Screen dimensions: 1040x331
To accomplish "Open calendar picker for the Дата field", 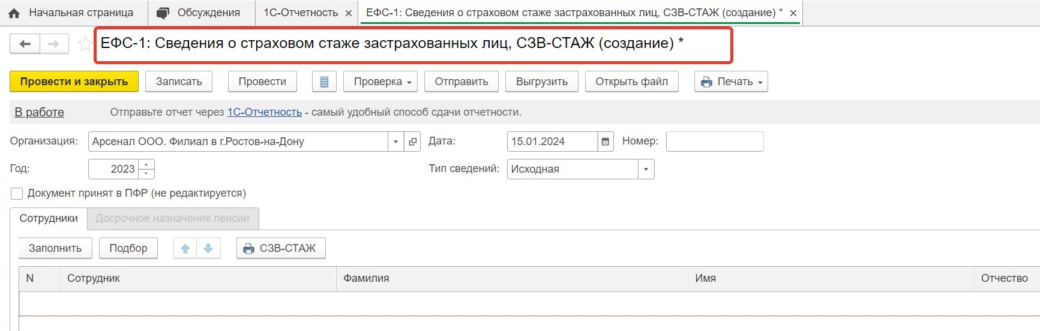I will [x=606, y=142].
